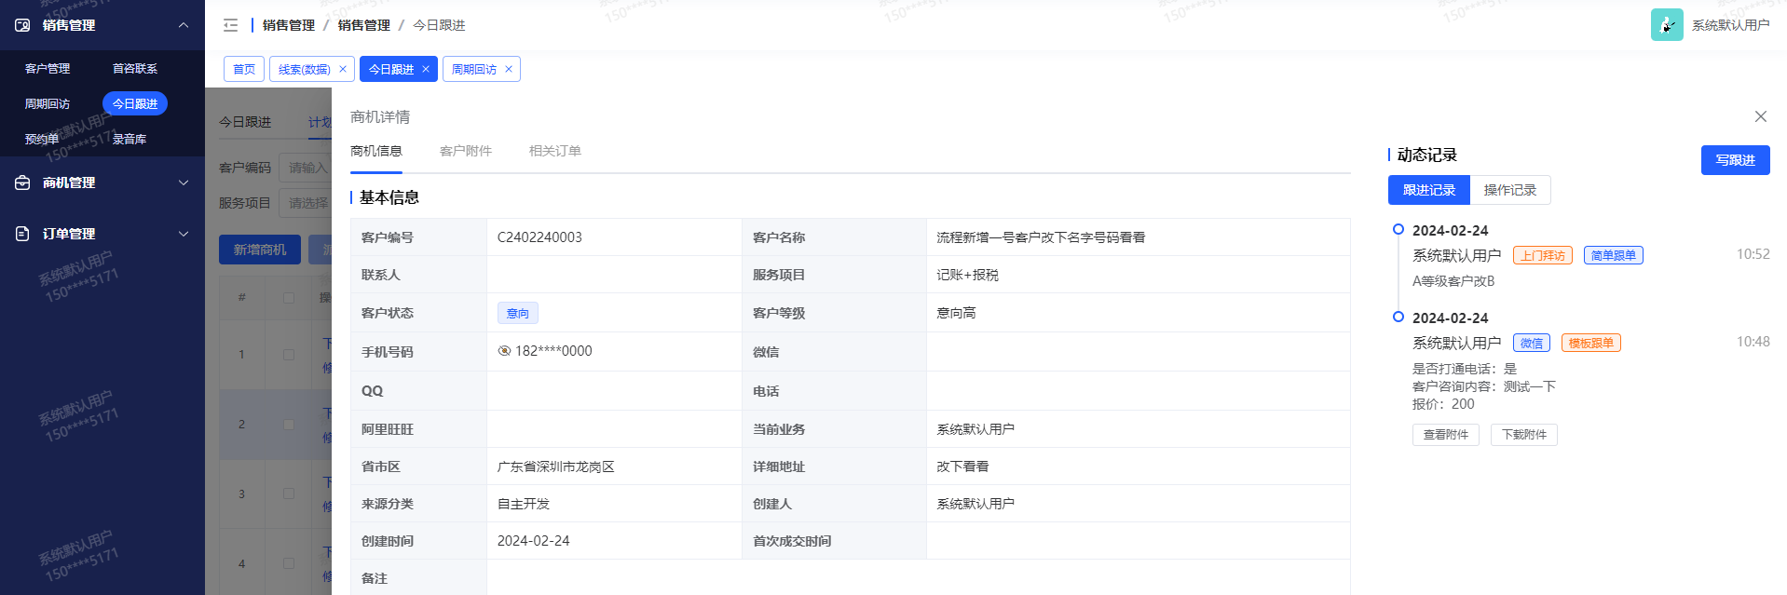The height and width of the screenshot is (595, 1787).
Task: Close the 线索(数据) tab with its X
Action: coord(343,69)
